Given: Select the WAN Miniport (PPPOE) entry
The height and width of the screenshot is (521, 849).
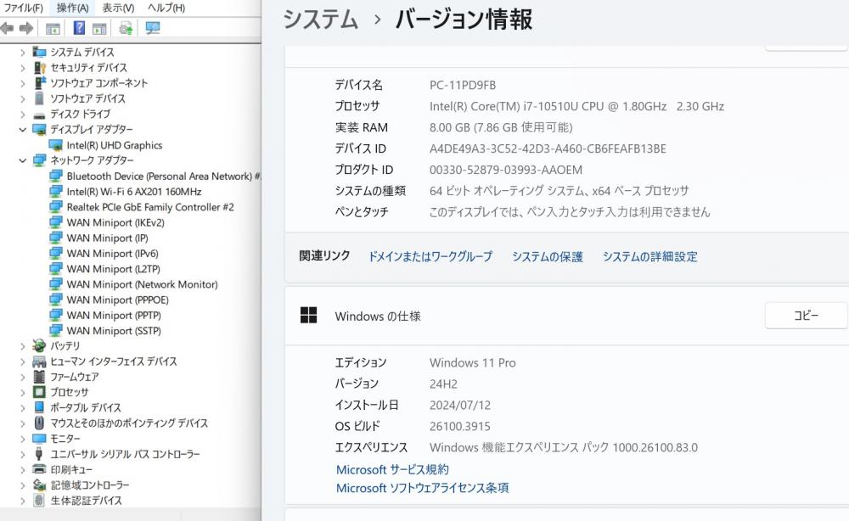Looking at the screenshot, I should (117, 300).
